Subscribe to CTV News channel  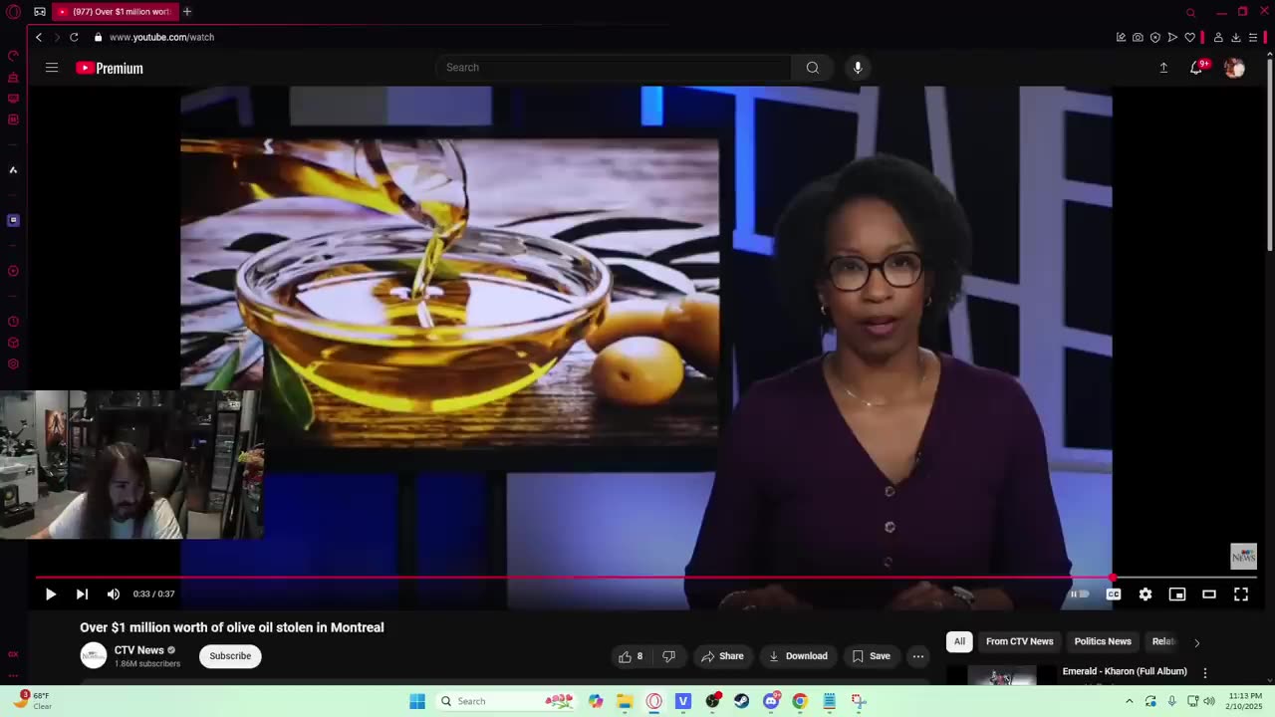click(230, 656)
